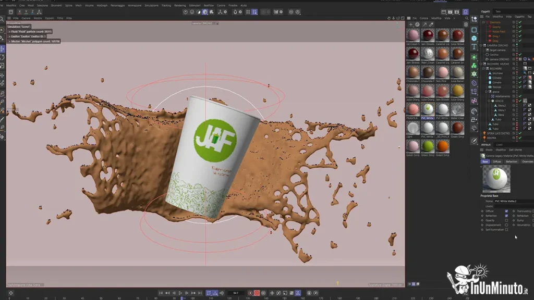
Task: Open the Rendering menu
Action: (x=180, y=5)
